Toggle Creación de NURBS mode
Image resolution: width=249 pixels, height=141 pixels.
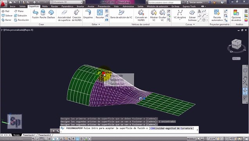click(77, 15)
